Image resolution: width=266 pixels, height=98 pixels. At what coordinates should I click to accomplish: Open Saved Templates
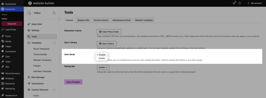click(x=41, y=49)
